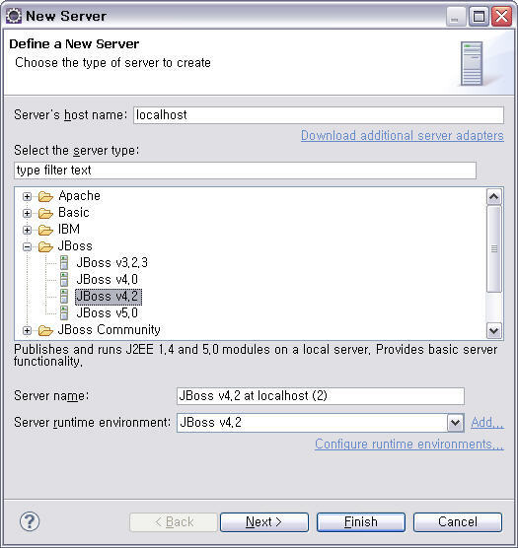Expand the JBoss Community tree node
Screen dimensions: 518x548
pyautogui.click(x=27, y=330)
